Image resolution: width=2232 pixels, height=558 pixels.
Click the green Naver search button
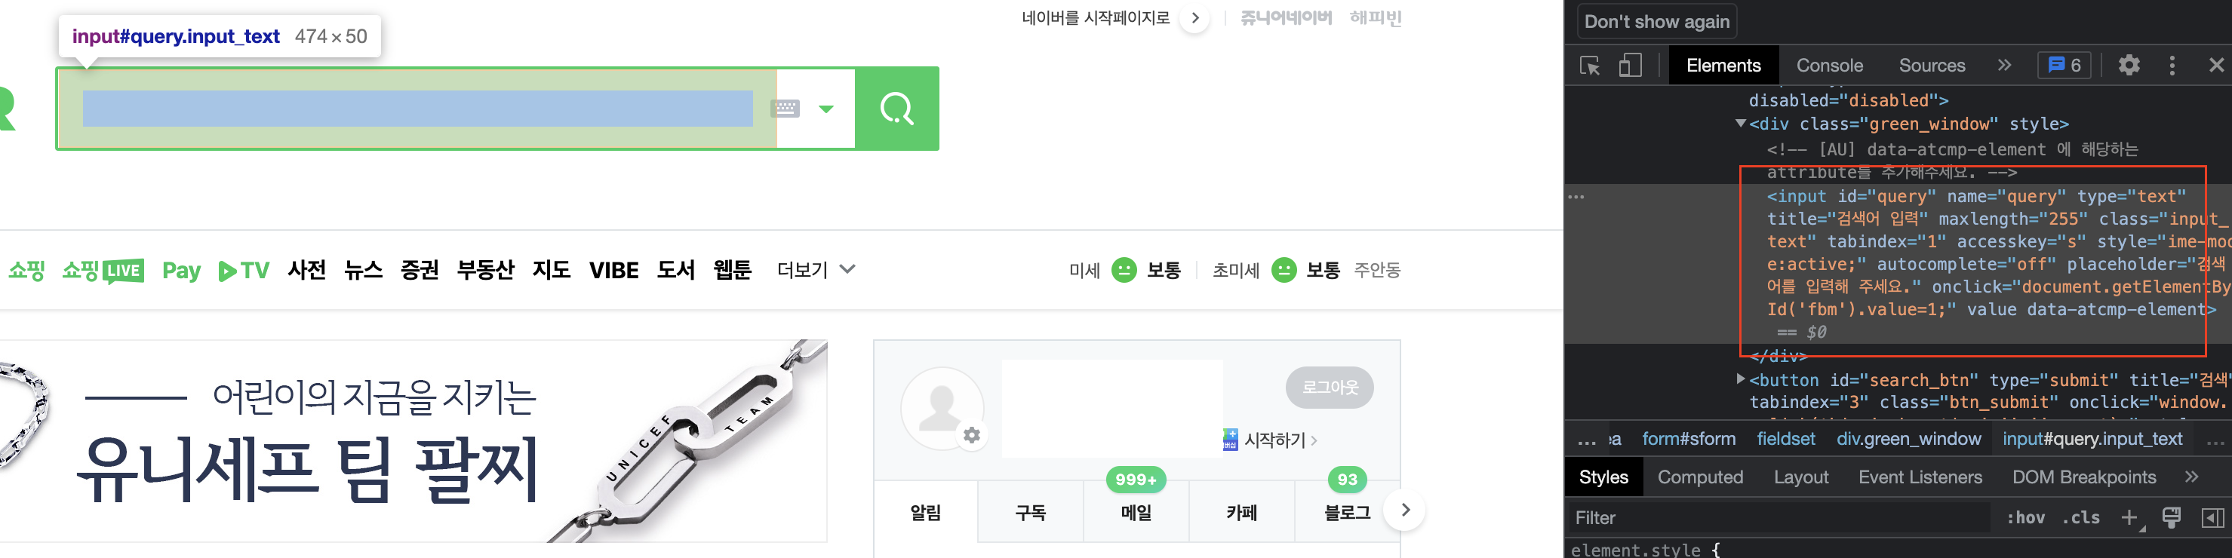coord(896,109)
